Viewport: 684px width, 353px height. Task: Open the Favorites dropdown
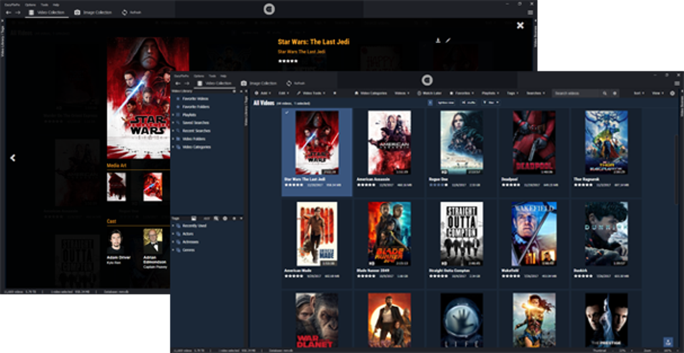click(x=462, y=93)
